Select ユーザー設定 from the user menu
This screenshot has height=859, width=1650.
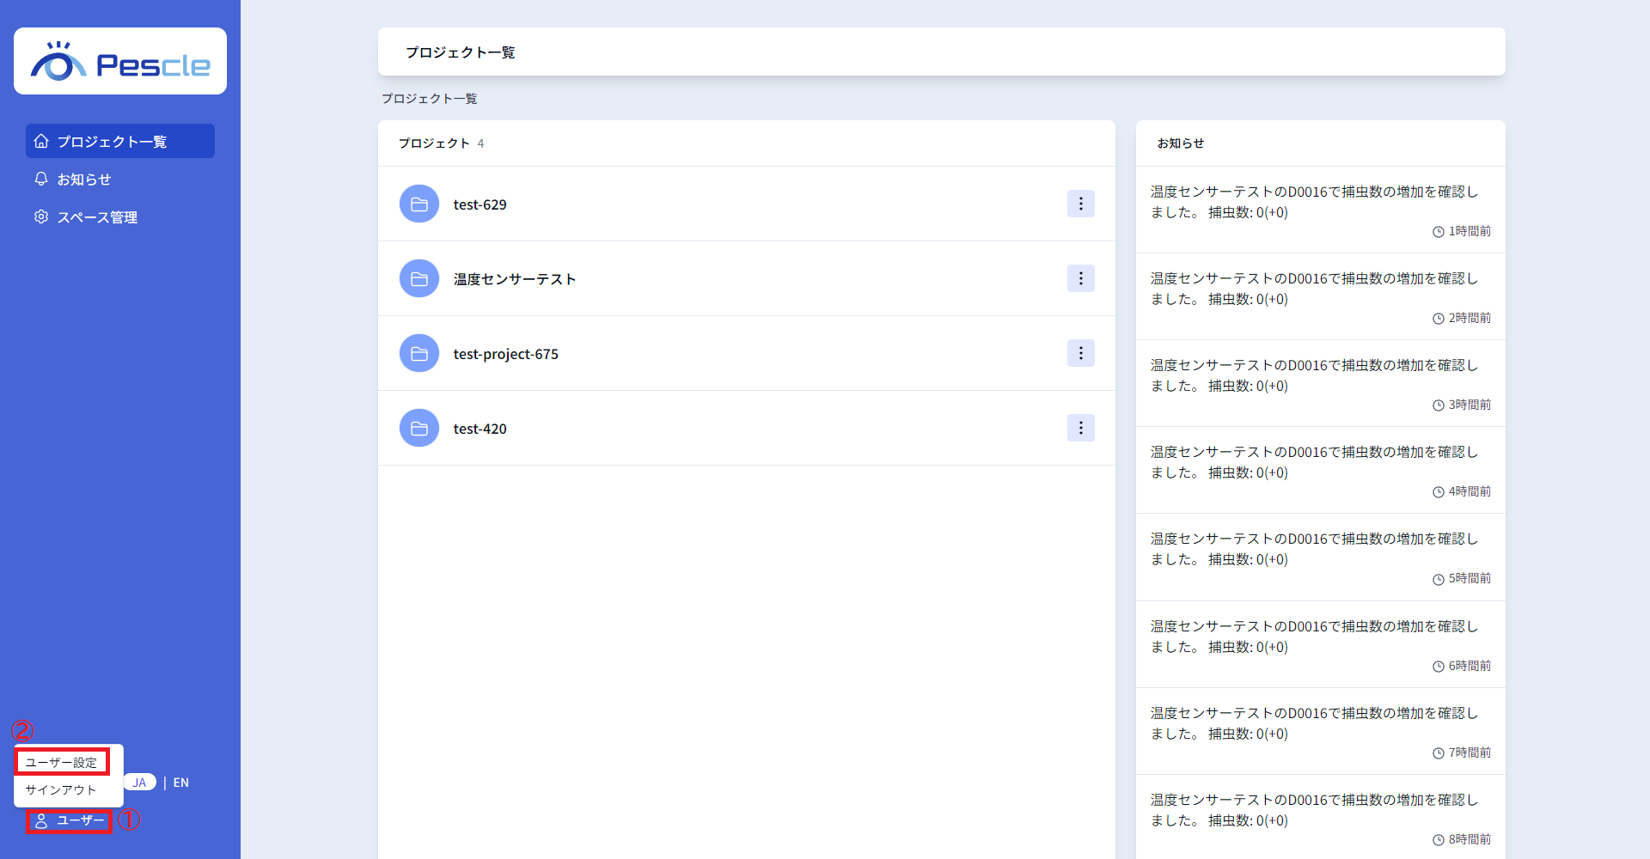point(62,762)
